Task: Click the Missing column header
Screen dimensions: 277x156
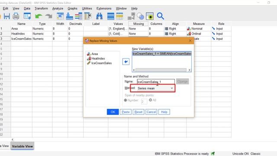Action: [x=138, y=24]
